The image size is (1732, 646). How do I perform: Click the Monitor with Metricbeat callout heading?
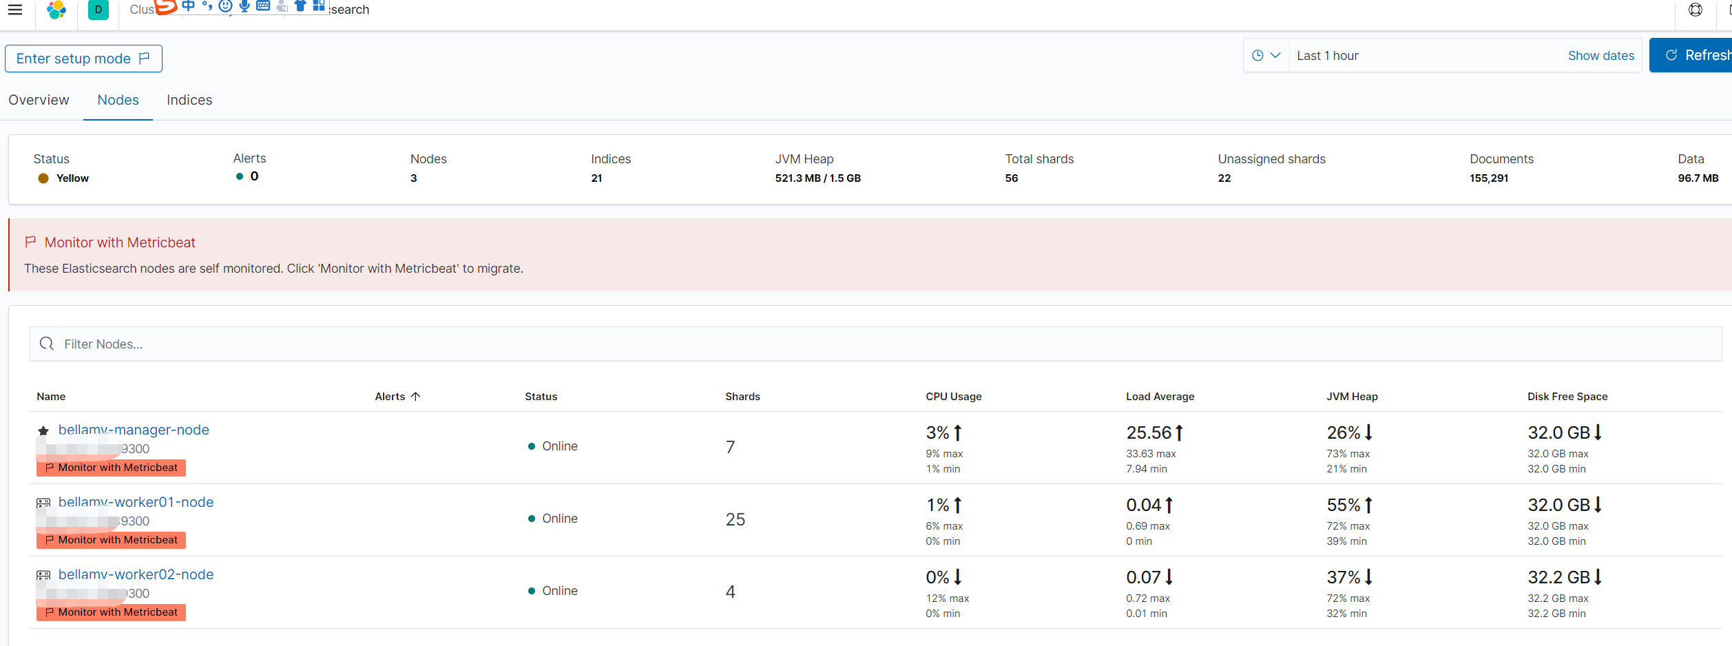coord(120,242)
